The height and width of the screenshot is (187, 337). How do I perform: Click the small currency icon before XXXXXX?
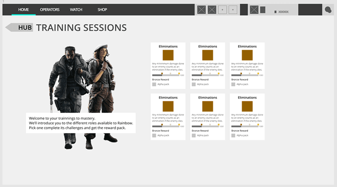[275, 12]
